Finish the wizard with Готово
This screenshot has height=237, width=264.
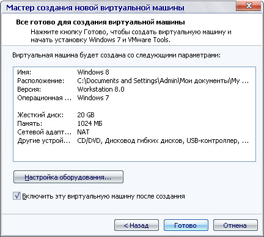click(x=186, y=225)
